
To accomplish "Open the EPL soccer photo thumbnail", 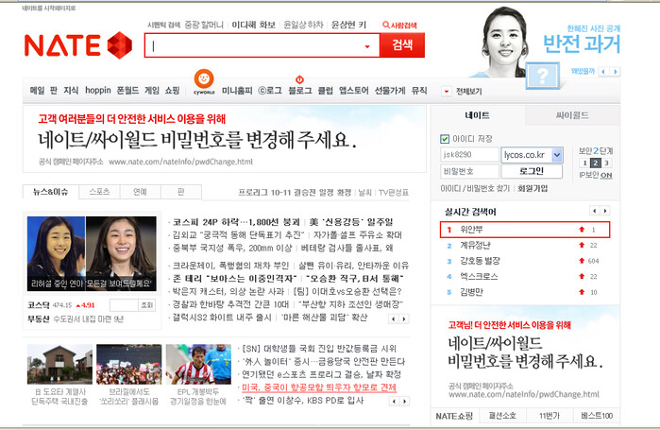I will [x=198, y=364].
